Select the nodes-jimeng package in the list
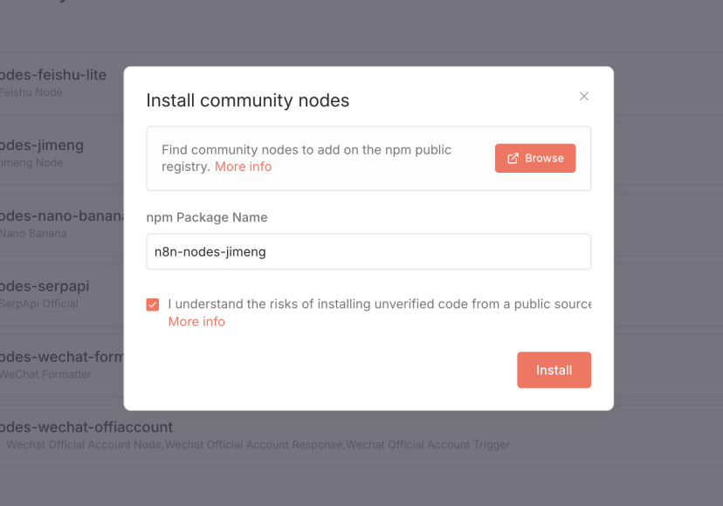The image size is (723, 506). point(42,145)
